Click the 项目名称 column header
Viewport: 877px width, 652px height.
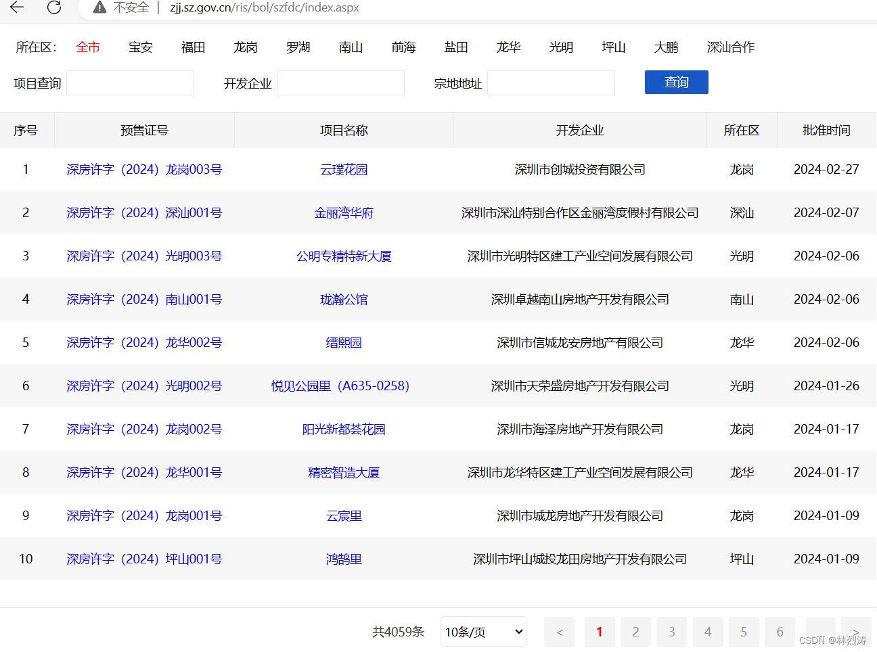(344, 131)
